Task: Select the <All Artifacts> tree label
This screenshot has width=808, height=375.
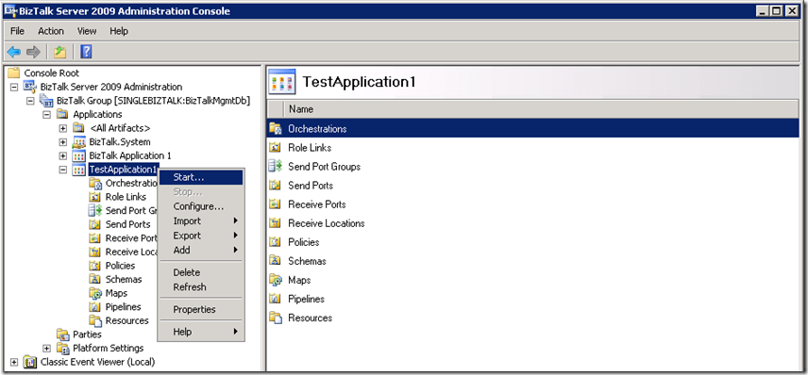Action: 120,128
